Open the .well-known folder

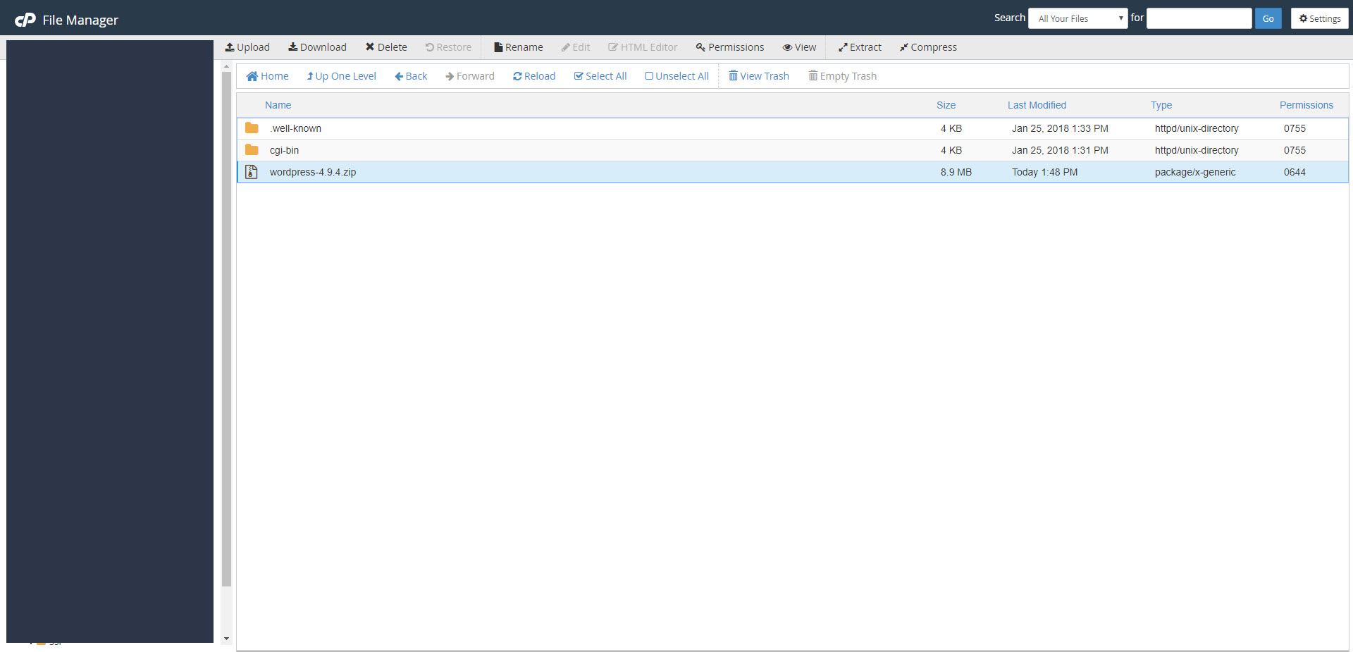click(x=295, y=128)
